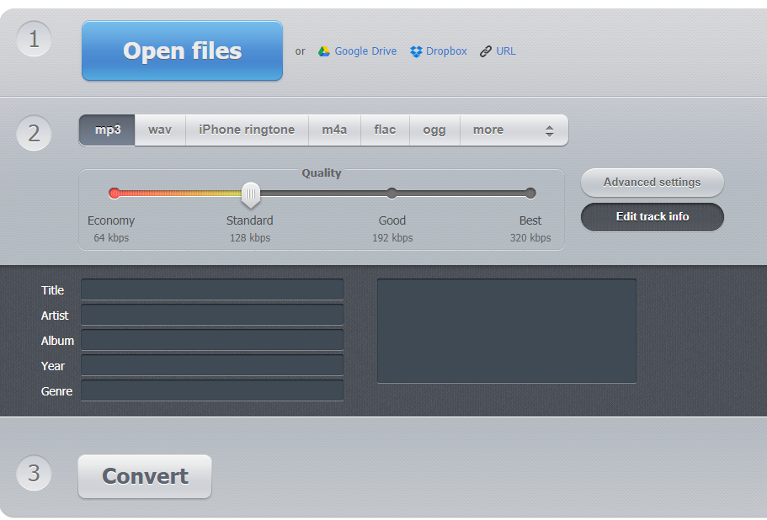Click the Good quality label
767x520 pixels.
coord(392,221)
